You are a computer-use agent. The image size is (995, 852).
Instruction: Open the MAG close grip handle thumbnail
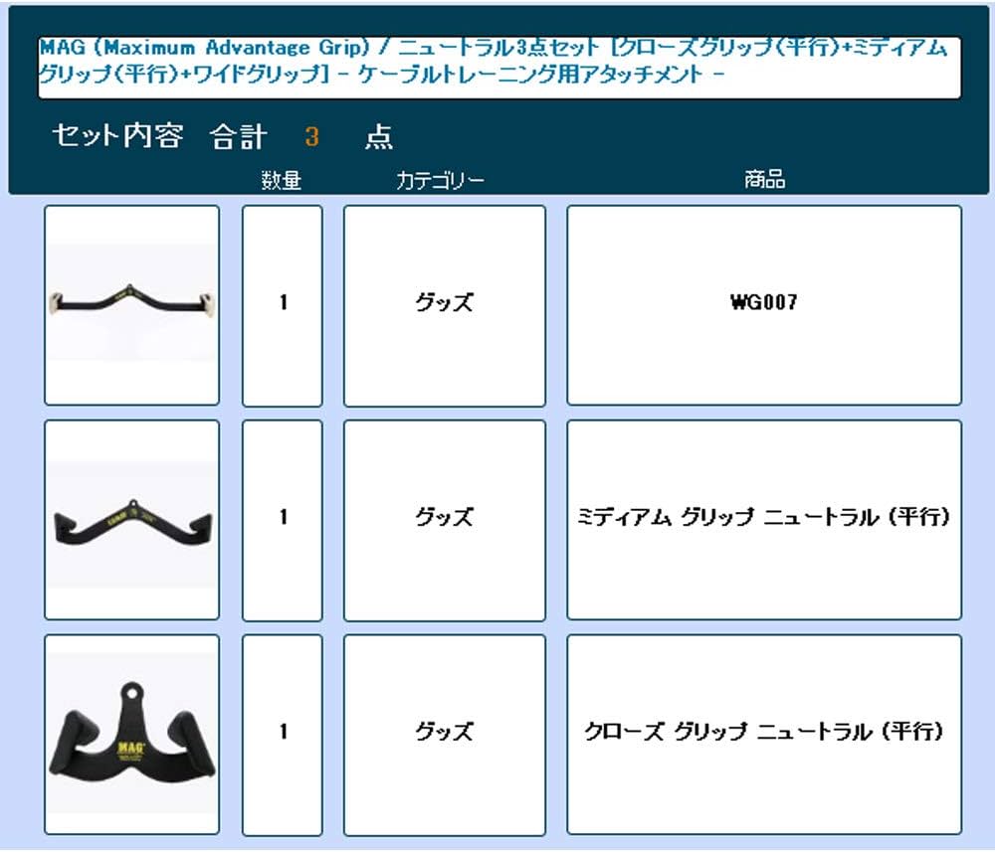pos(132,734)
